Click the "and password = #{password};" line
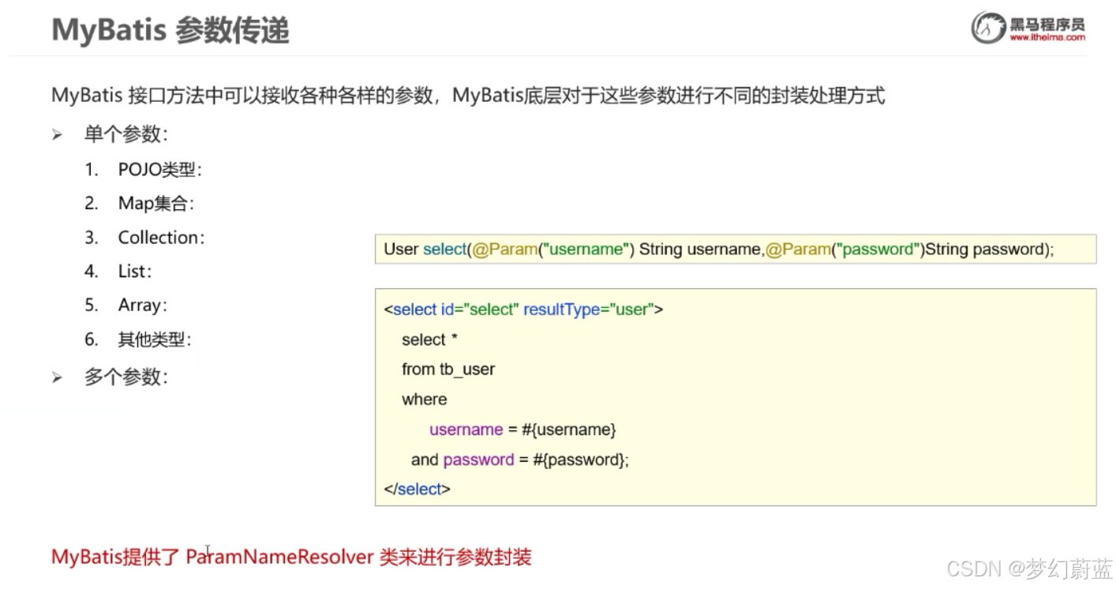1116x589 pixels. click(x=520, y=460)
